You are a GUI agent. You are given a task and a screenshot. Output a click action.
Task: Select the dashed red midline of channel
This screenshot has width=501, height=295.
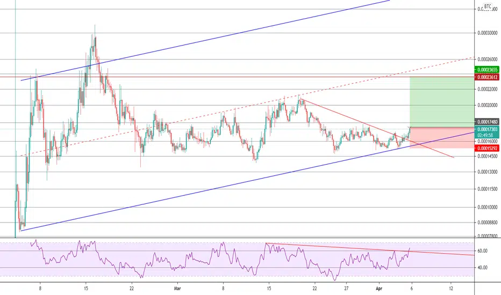(x=247, y=107)
